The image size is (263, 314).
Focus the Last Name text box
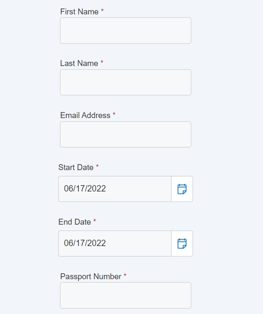125,82
